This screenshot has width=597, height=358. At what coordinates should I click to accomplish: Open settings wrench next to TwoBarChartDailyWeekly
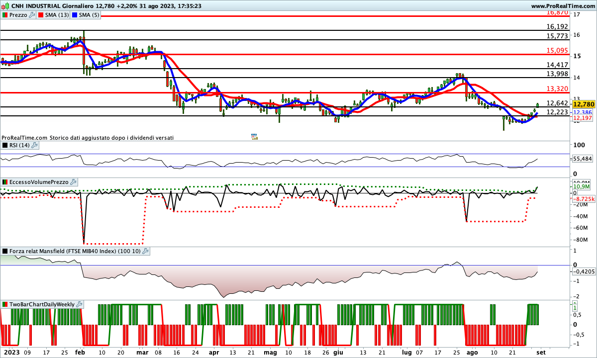[80, 304]
